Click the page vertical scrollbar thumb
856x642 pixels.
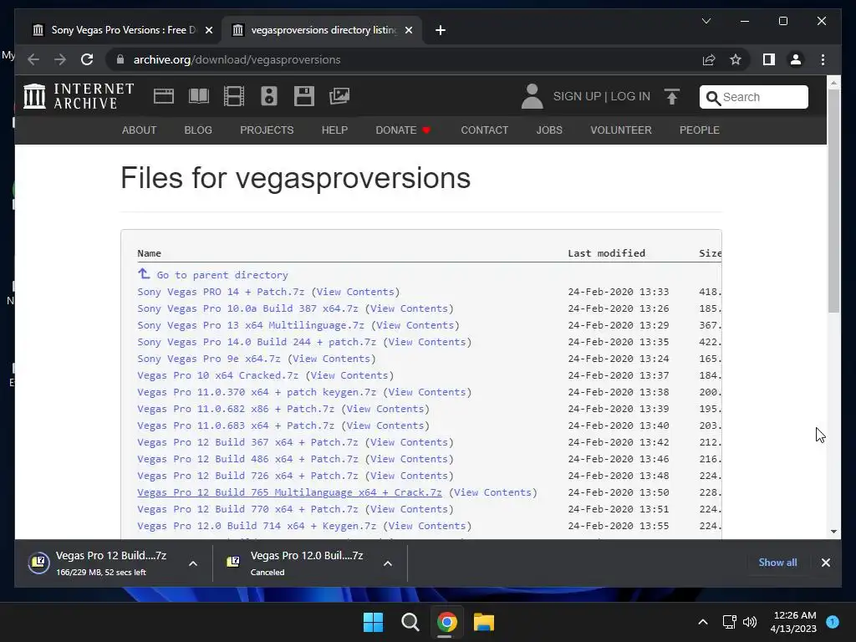click(x=833, y=201)
